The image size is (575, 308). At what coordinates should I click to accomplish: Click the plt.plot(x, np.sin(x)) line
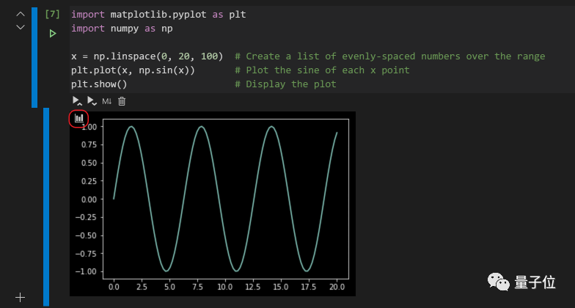tap(132, 70)
